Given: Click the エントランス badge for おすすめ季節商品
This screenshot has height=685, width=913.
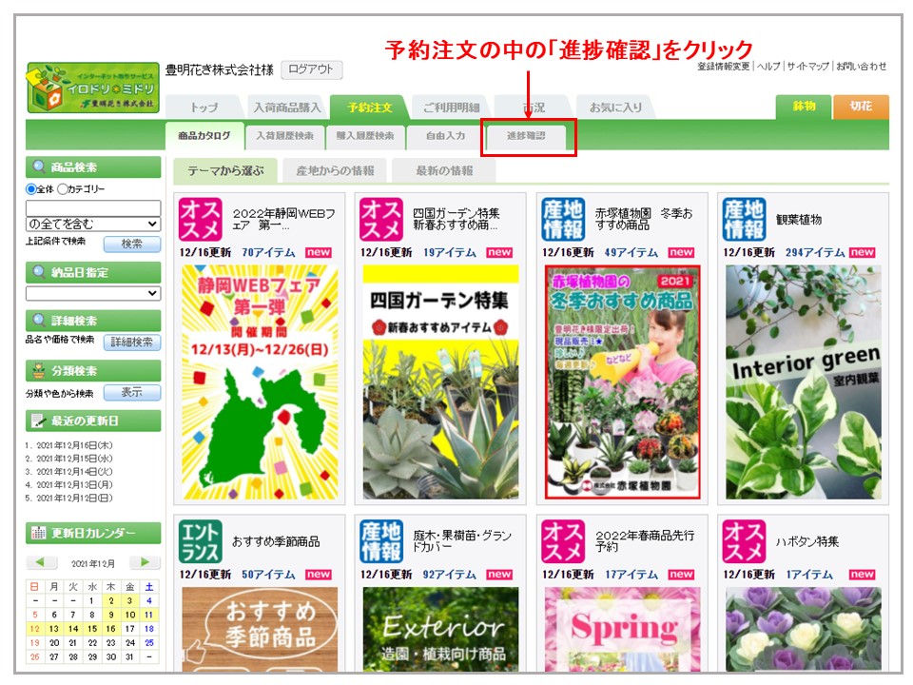Looking at the screenshot, I should (x=200, y=541).
